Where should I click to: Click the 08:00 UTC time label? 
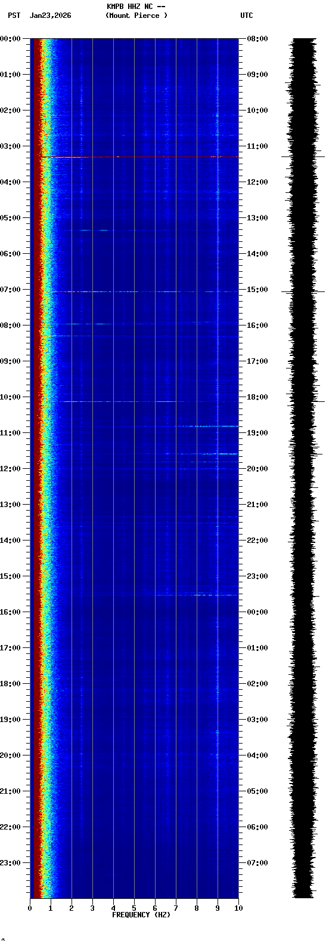(257, 39)
